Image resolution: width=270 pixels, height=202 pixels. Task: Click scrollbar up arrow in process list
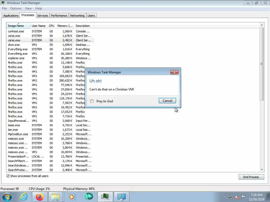262,25
